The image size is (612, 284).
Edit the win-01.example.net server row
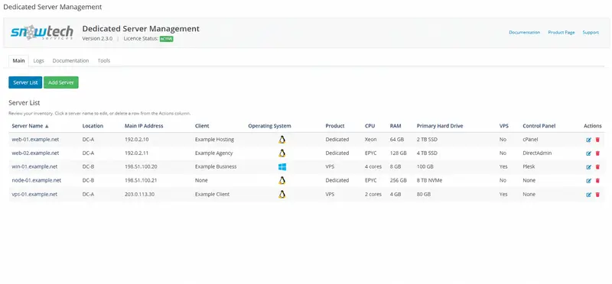pyautogui.click(x=588, y=167)
